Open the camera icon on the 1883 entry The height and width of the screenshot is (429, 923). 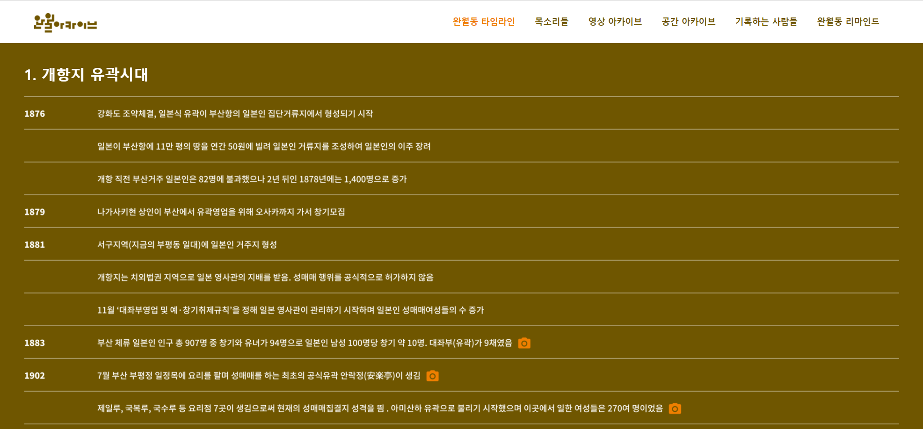tap(524, 343)
